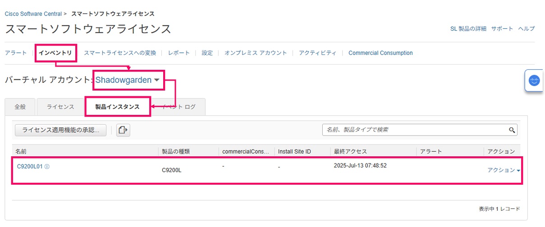This screenshot has width=545, height=227.
Task: Expand the アクション dropdown for C9200L01
Action: click(x=504, y=170)
